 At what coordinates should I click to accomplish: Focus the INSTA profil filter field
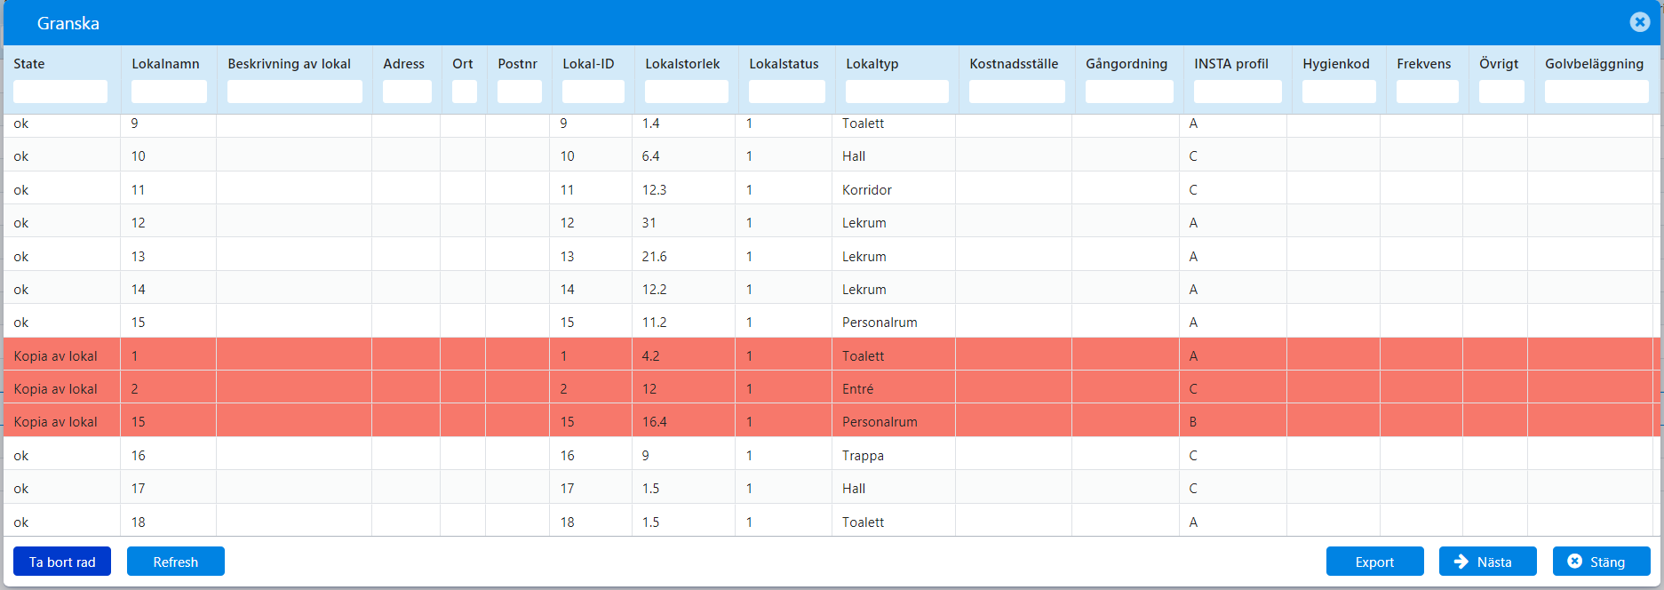point(1238,92)
